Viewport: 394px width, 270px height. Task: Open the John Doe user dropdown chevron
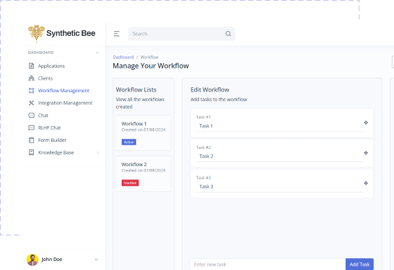tap(96, 260)
